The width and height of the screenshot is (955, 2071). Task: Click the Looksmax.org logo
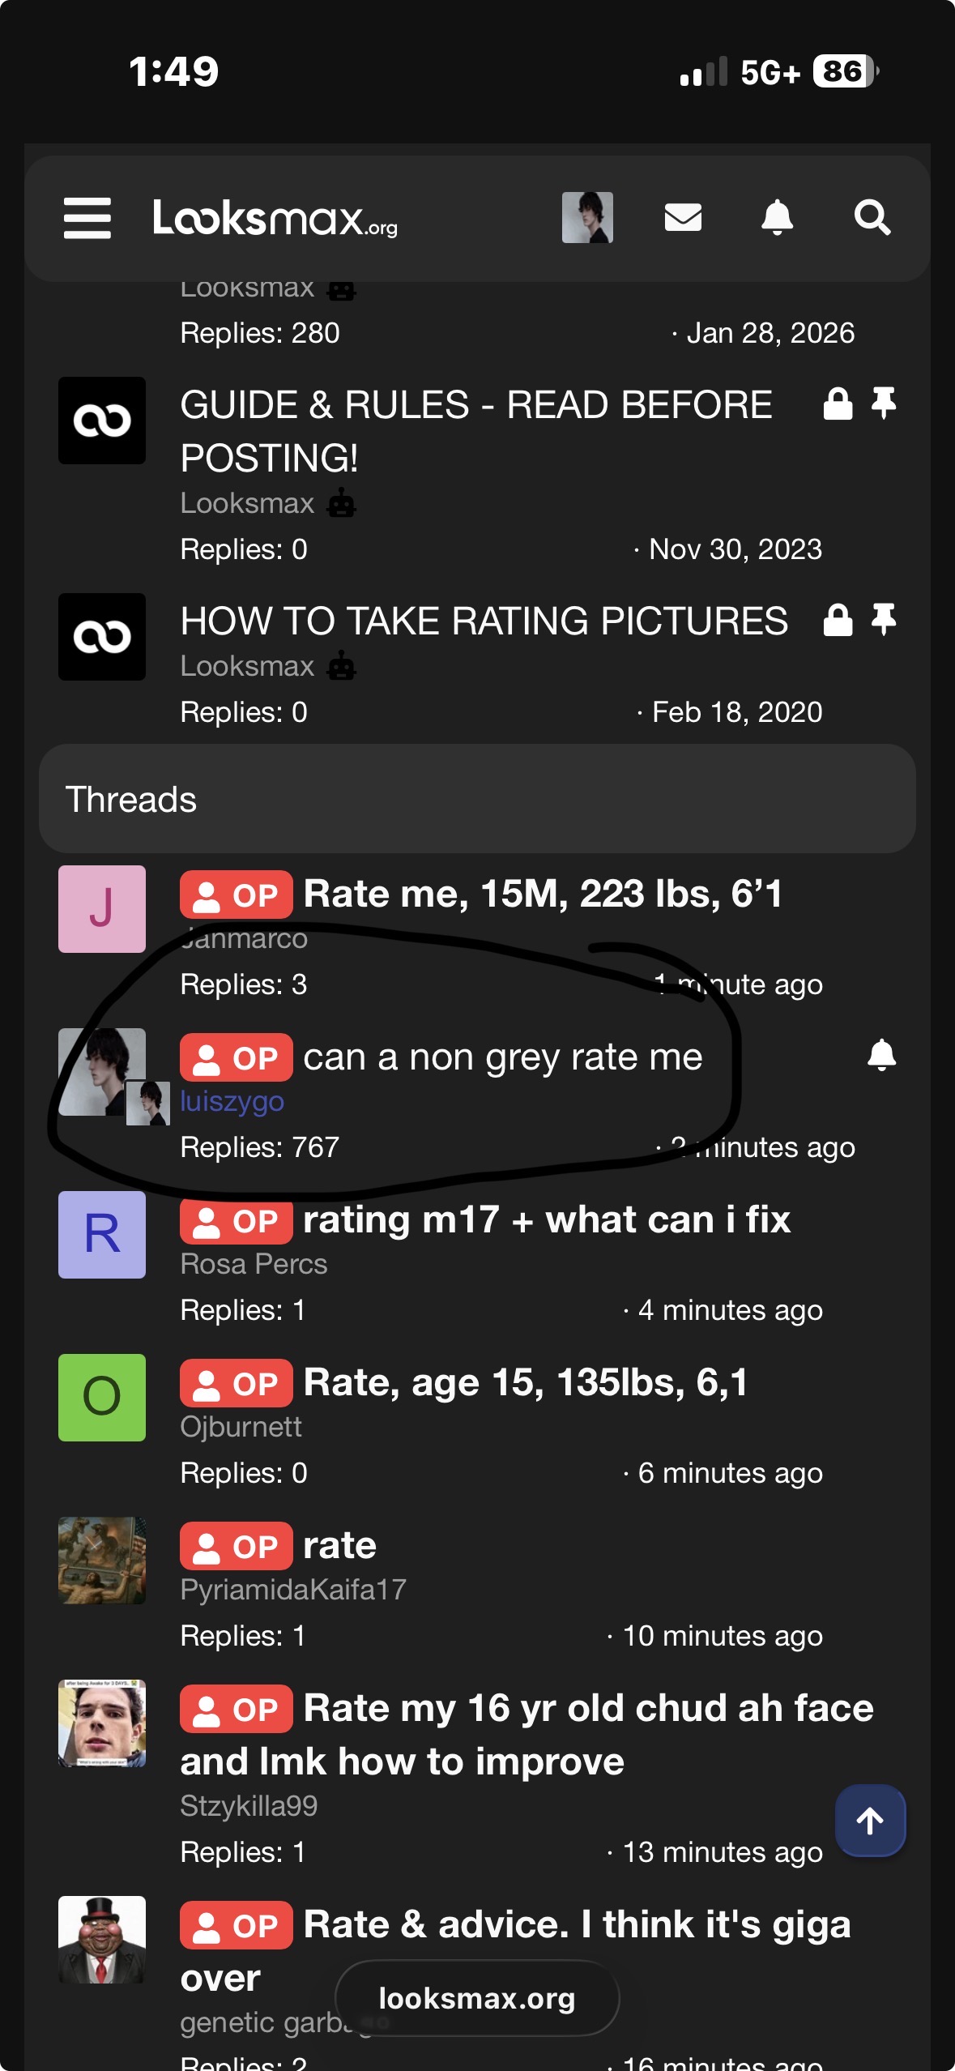275,218
